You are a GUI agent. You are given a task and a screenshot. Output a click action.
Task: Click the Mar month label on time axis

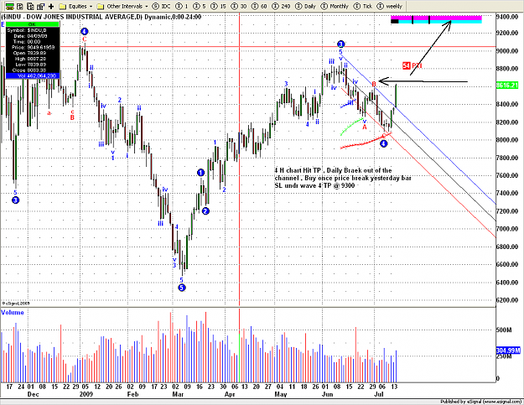[178, 395]
